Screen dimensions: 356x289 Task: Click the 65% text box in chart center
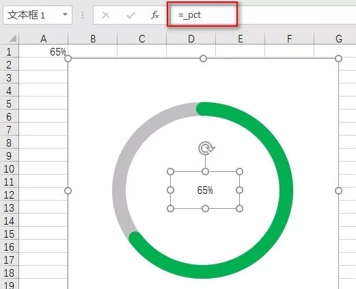205,190
